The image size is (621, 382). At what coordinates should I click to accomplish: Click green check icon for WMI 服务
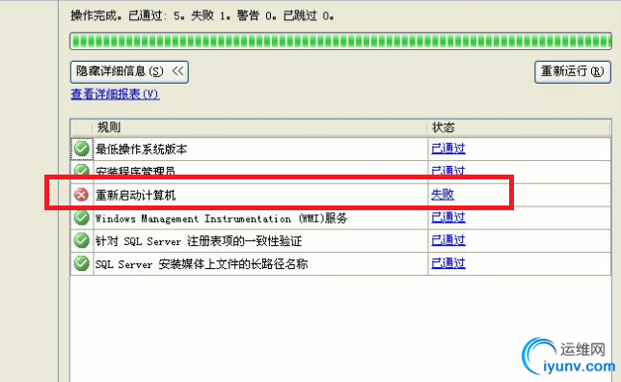pyautogui.click(x=82, y=218)
